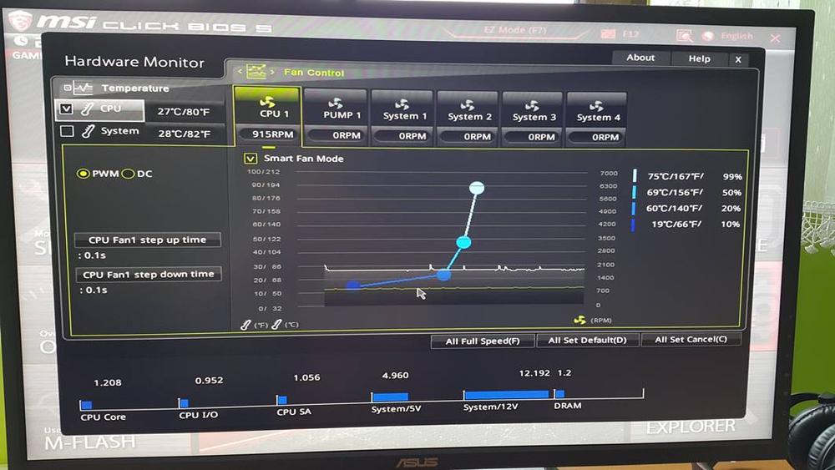The height and width of the screenshot is (470, 835).
Task: Select the PUMP 1 fan icon
Action: click(x=336, y=104)
